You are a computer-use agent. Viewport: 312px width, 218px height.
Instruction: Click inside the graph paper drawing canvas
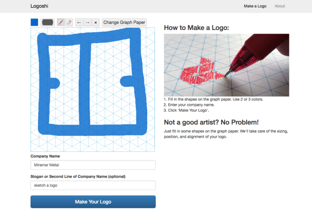click(x=93, y=90)
